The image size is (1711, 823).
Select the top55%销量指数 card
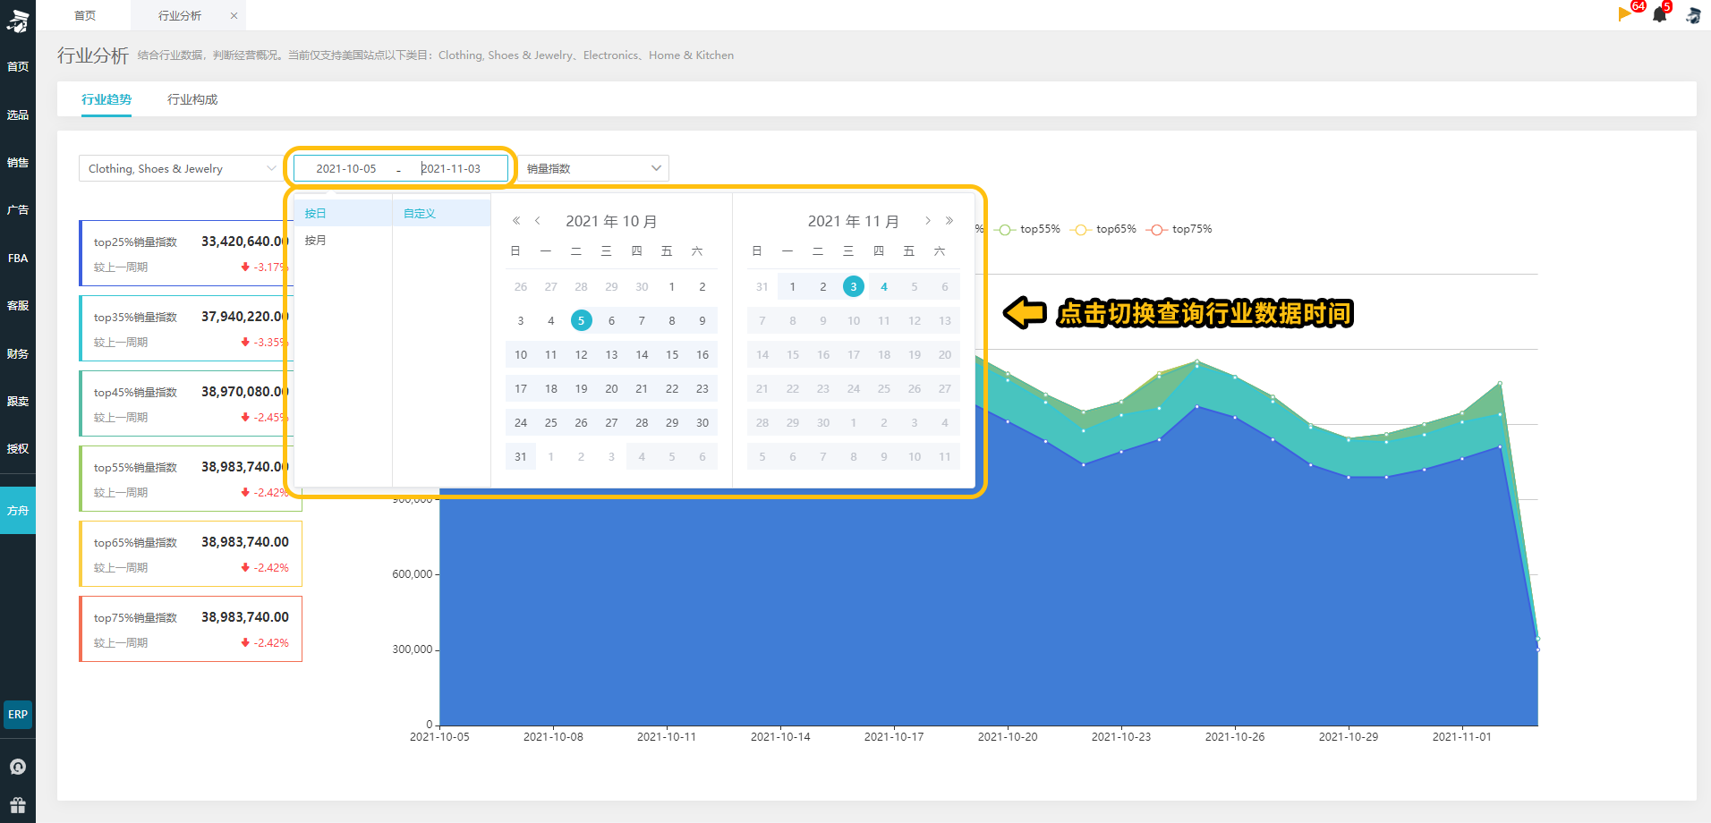(x=191, y=479)
